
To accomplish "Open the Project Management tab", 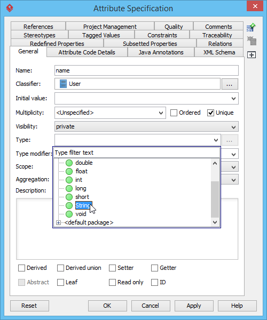I will [110, 27].
